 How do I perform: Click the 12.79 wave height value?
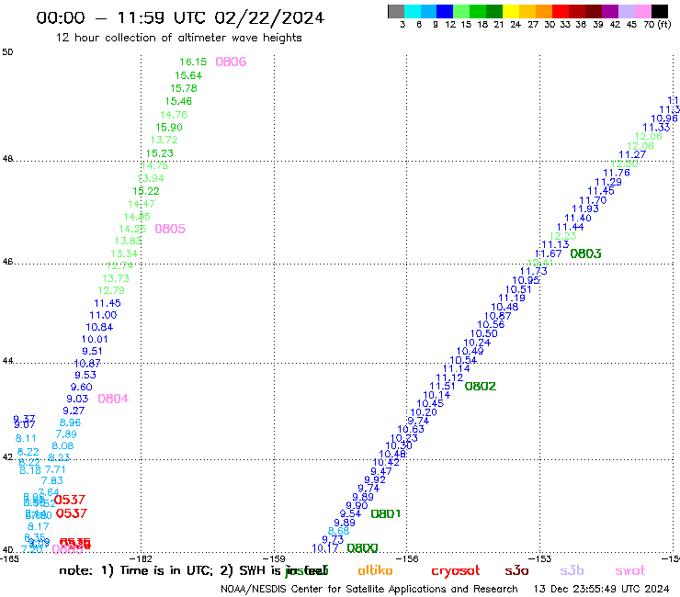pyautogui.click(x=111, y=290)
